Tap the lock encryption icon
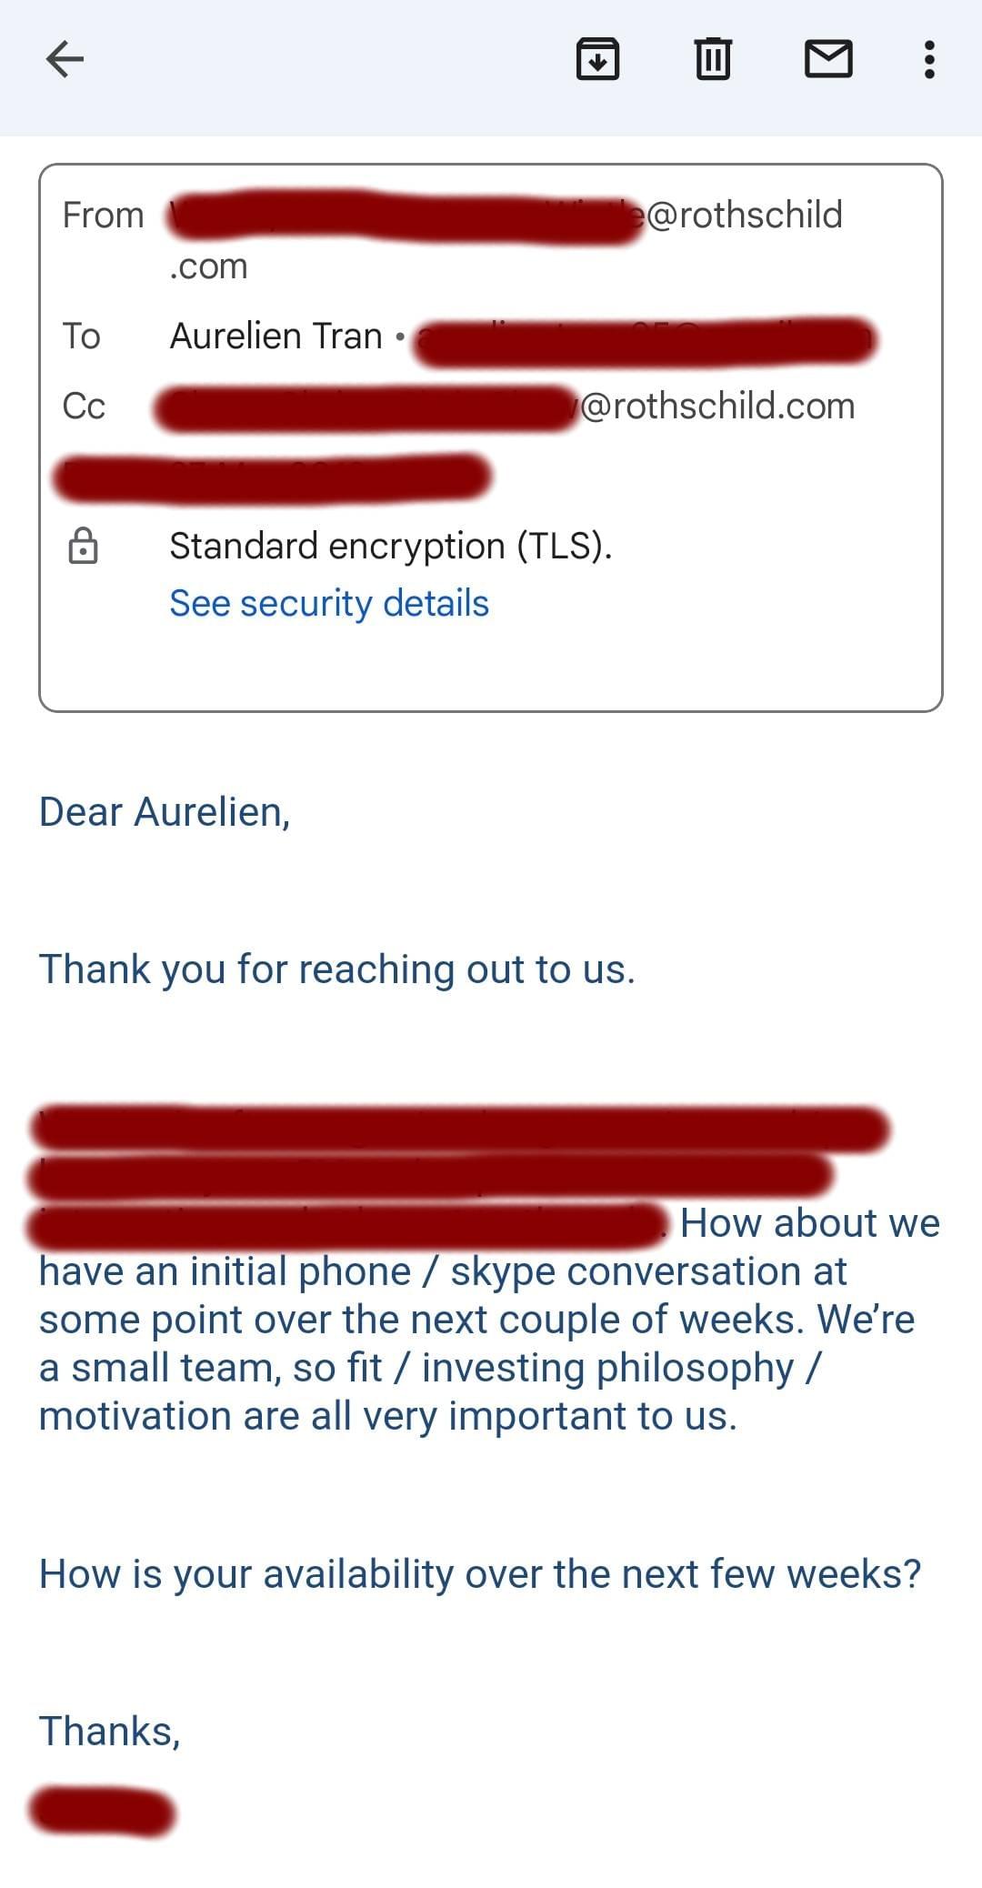The height and width of the screenshot is (1888, 982). (84, 547)
